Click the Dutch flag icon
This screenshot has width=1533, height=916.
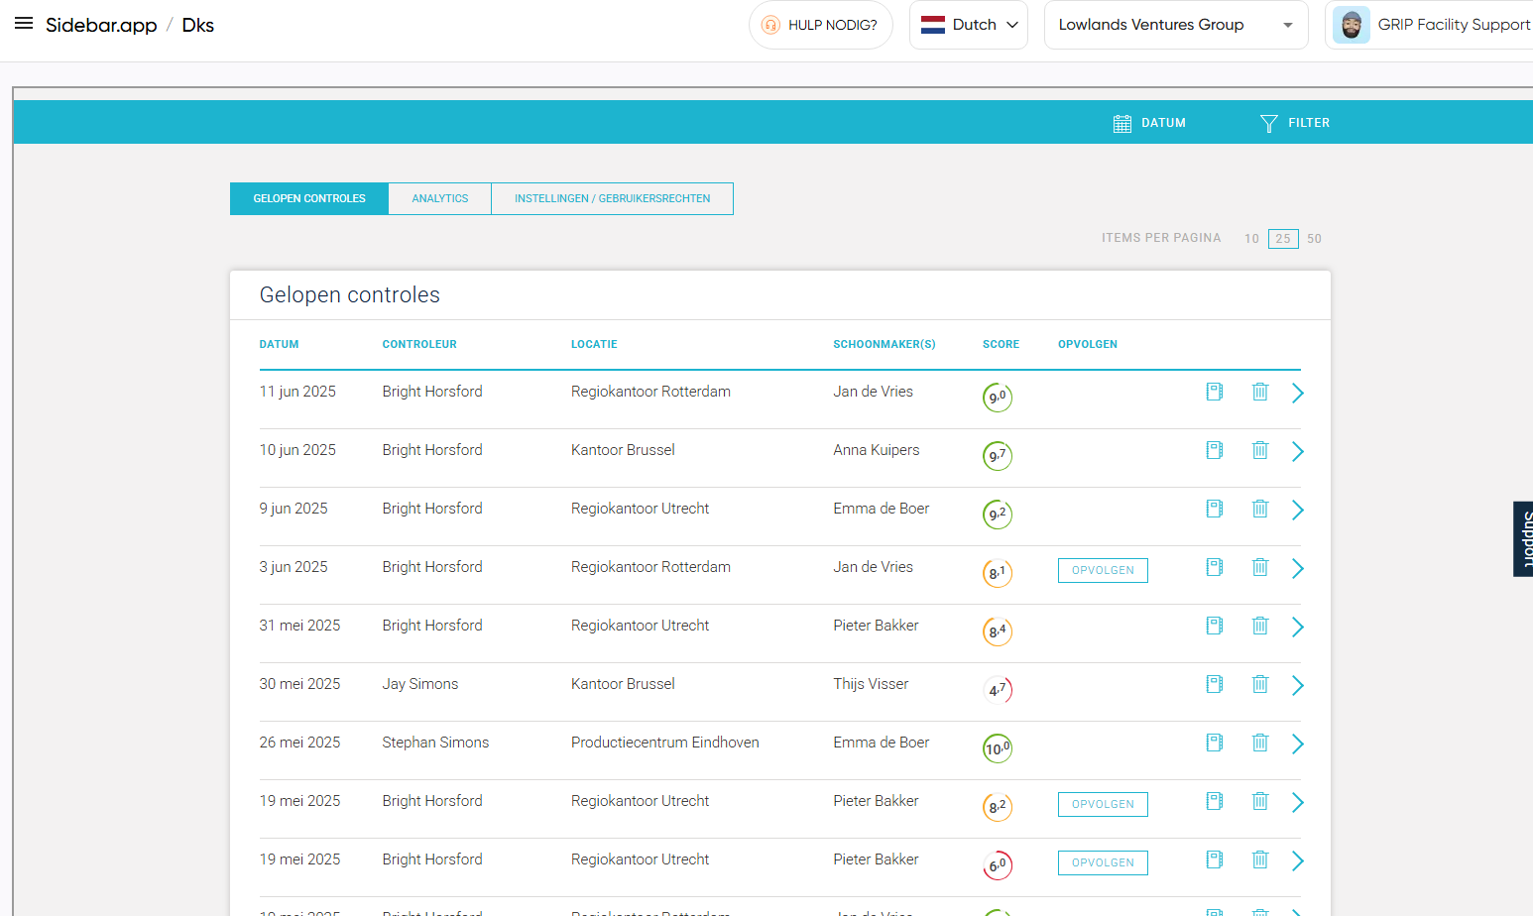pyautogui.click(x=933, y=25)
